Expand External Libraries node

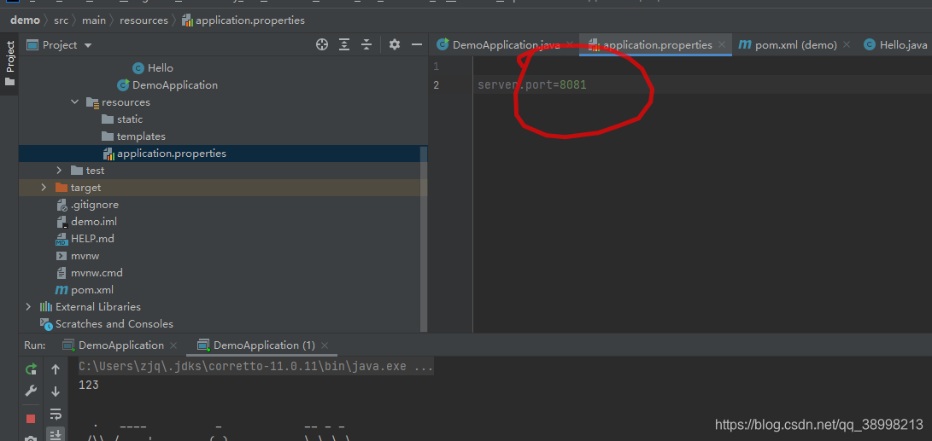pyautogui.click(x=28, y=307)
